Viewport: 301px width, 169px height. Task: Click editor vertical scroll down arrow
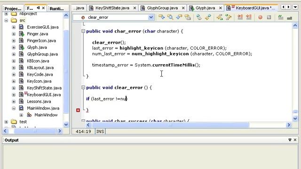[x=295, y=118]
